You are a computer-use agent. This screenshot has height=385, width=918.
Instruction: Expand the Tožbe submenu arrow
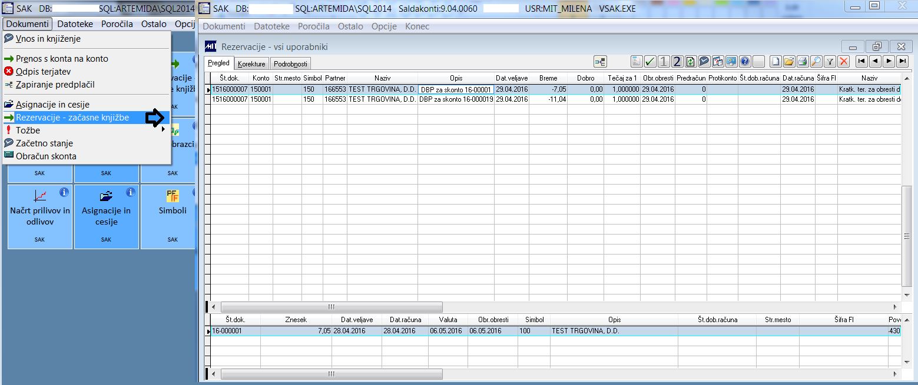pyautogui.click(x=163, y=130)
